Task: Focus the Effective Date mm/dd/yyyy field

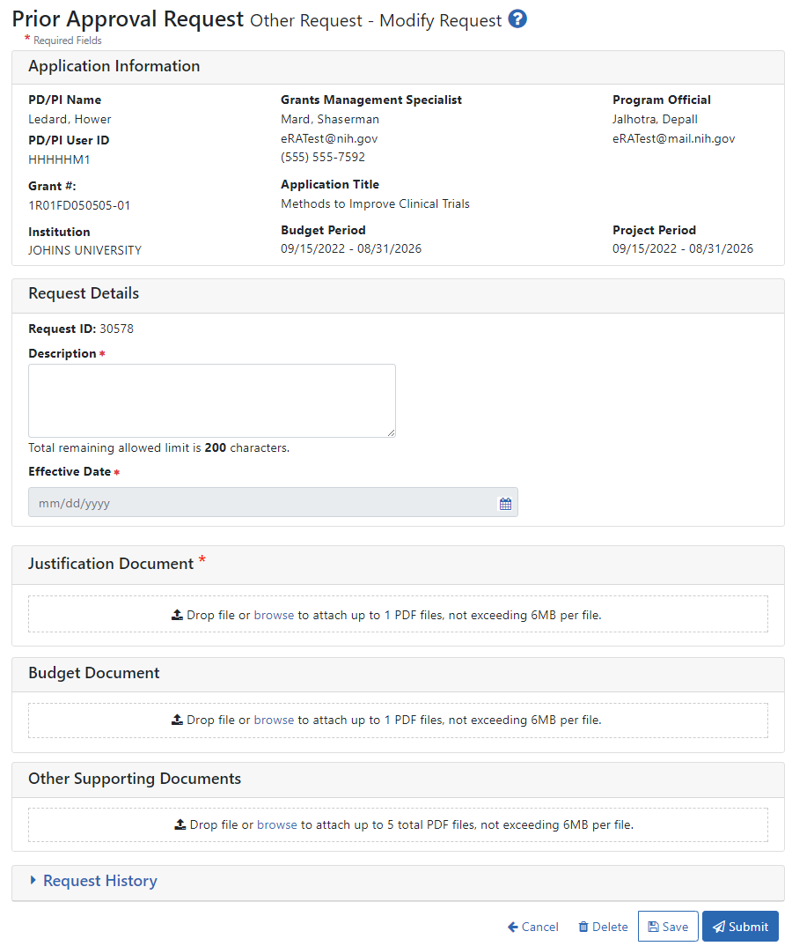Action: point(262,503)
